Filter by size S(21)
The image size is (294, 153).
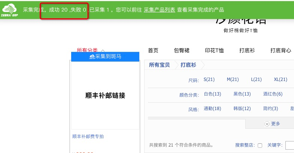point(209,79)
